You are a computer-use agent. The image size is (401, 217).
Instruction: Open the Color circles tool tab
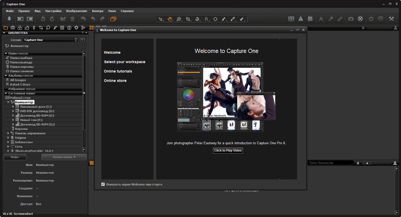click(20, 28)
